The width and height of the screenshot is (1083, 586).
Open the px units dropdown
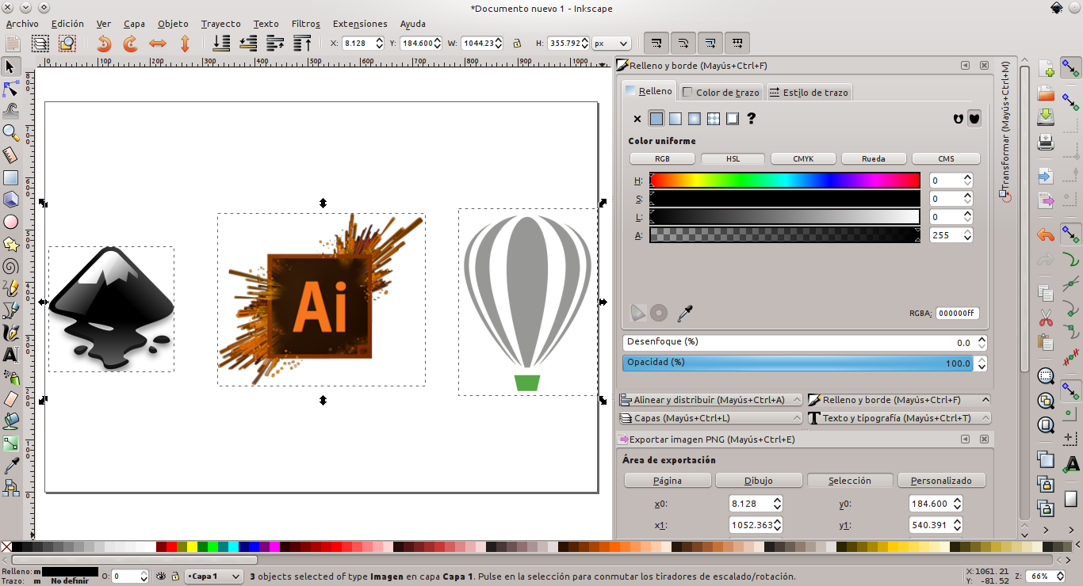[610, 44]
